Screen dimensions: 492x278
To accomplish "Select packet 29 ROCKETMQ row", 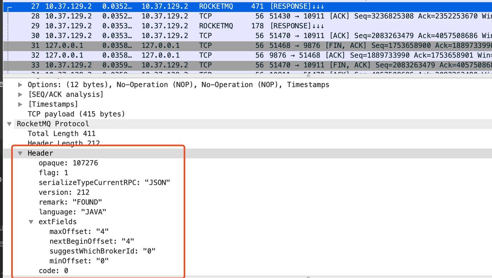I will coord(248,26).
